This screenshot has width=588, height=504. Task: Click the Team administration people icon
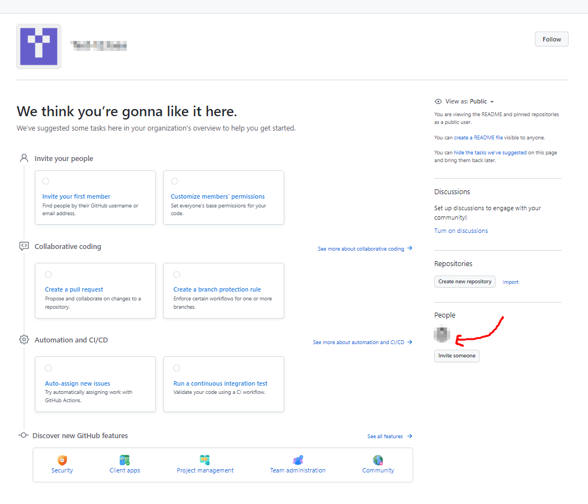coord(298,460)
